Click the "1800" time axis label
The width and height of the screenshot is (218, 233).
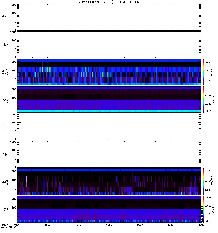coord(17,225)
